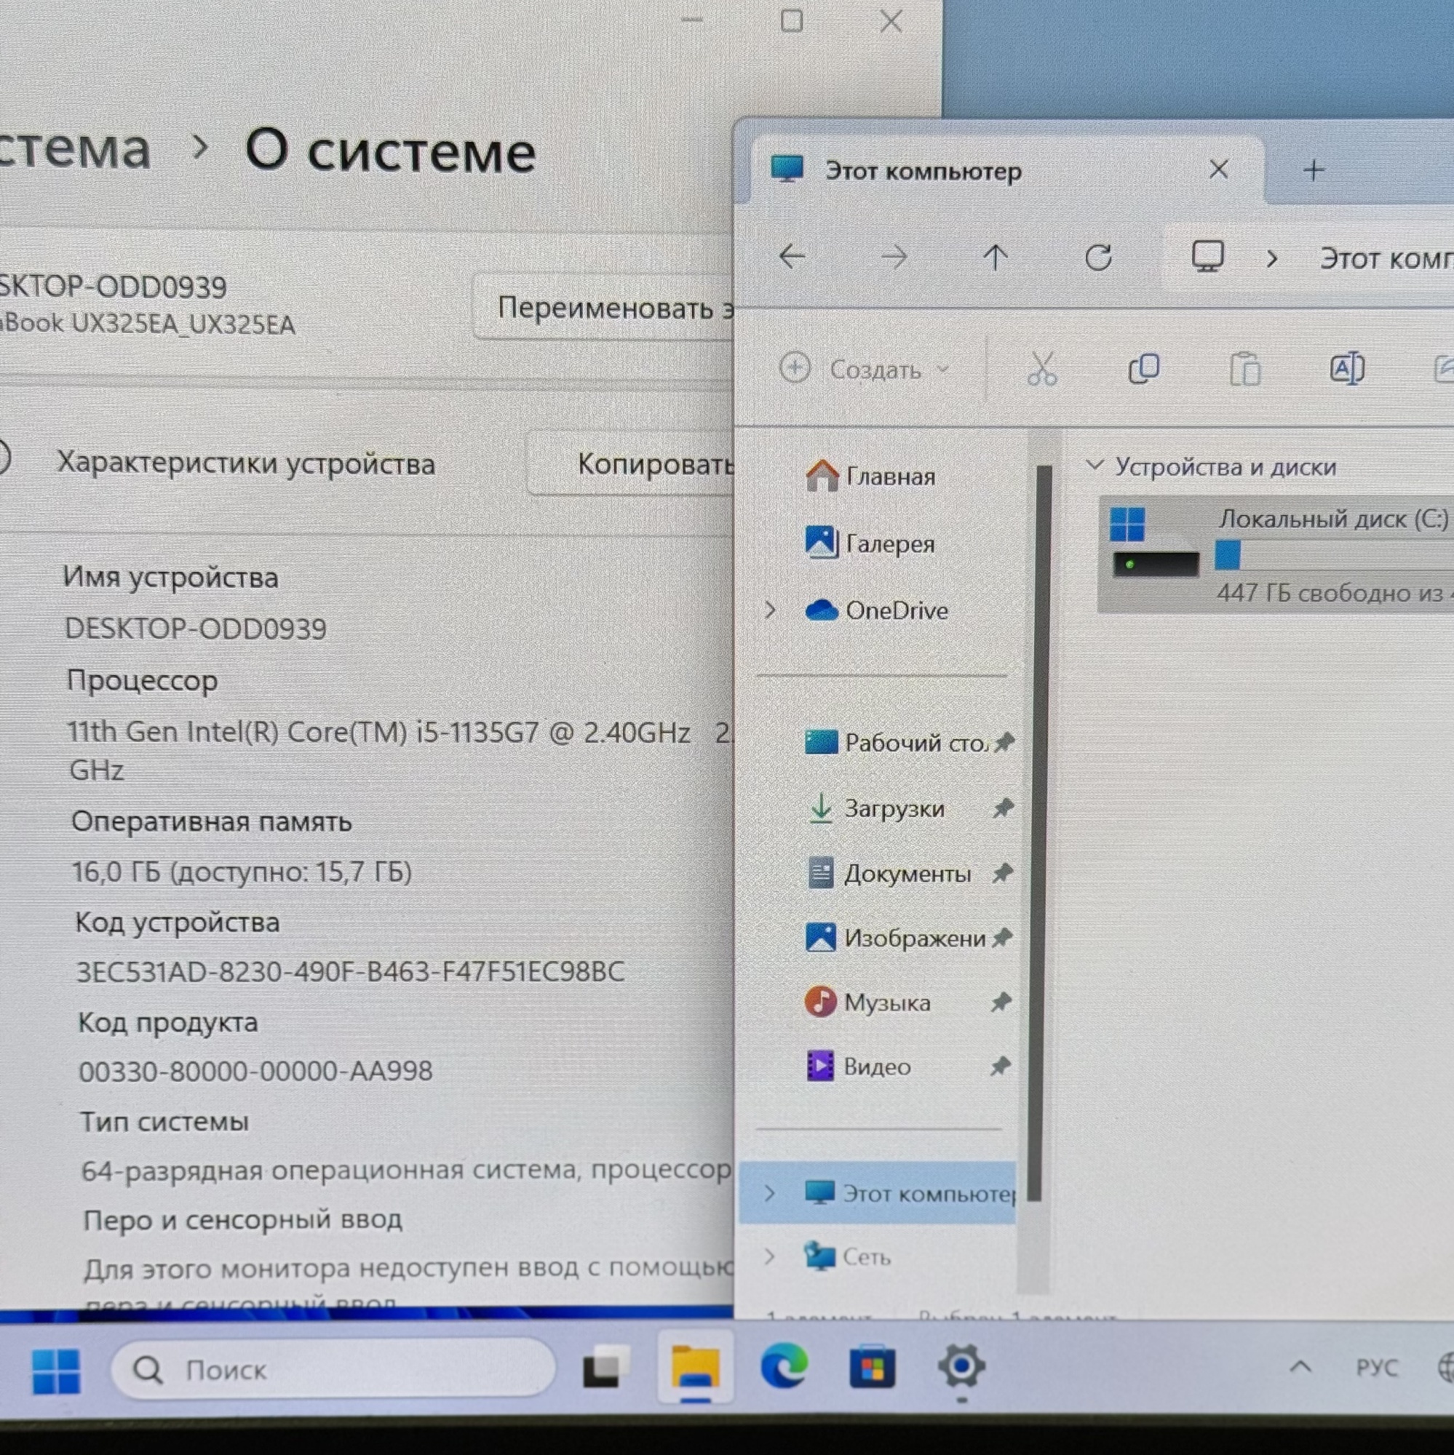This screenshot has height=1455, width=1454.
Task: Refresh the Explorer view
Action: pos(1098,258)
